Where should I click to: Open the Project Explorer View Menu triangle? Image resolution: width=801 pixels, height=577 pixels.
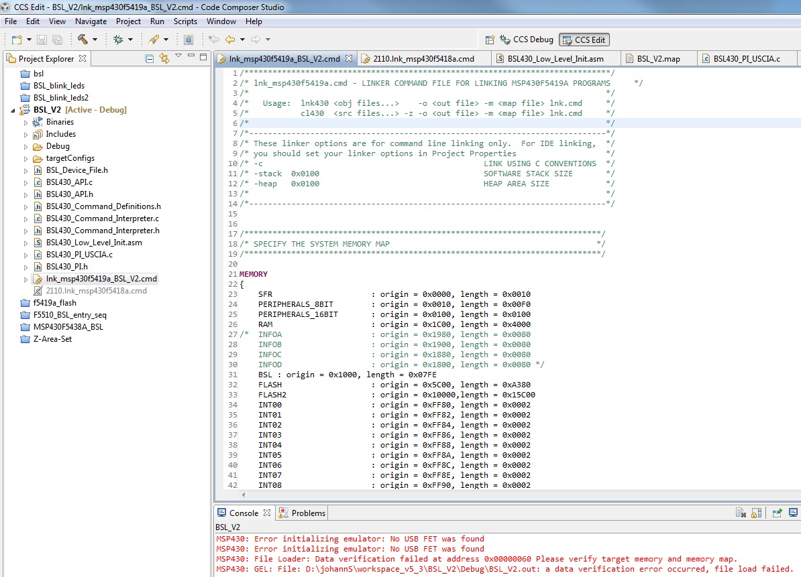click(178, 56)
